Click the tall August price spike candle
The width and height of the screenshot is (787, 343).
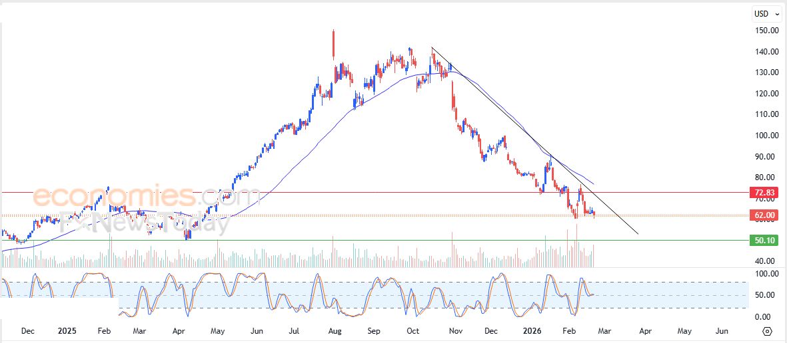(333, 43)
